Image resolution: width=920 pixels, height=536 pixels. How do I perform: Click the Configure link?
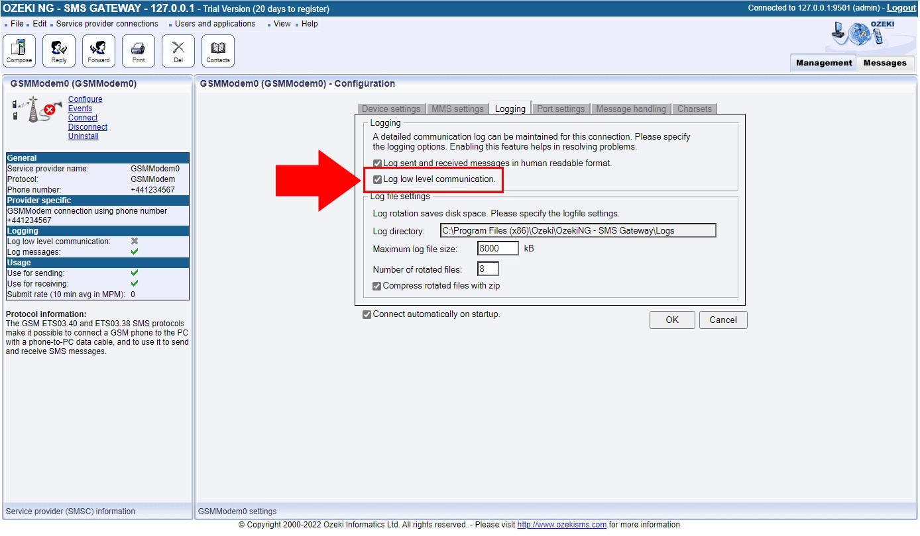click(86, 99)
